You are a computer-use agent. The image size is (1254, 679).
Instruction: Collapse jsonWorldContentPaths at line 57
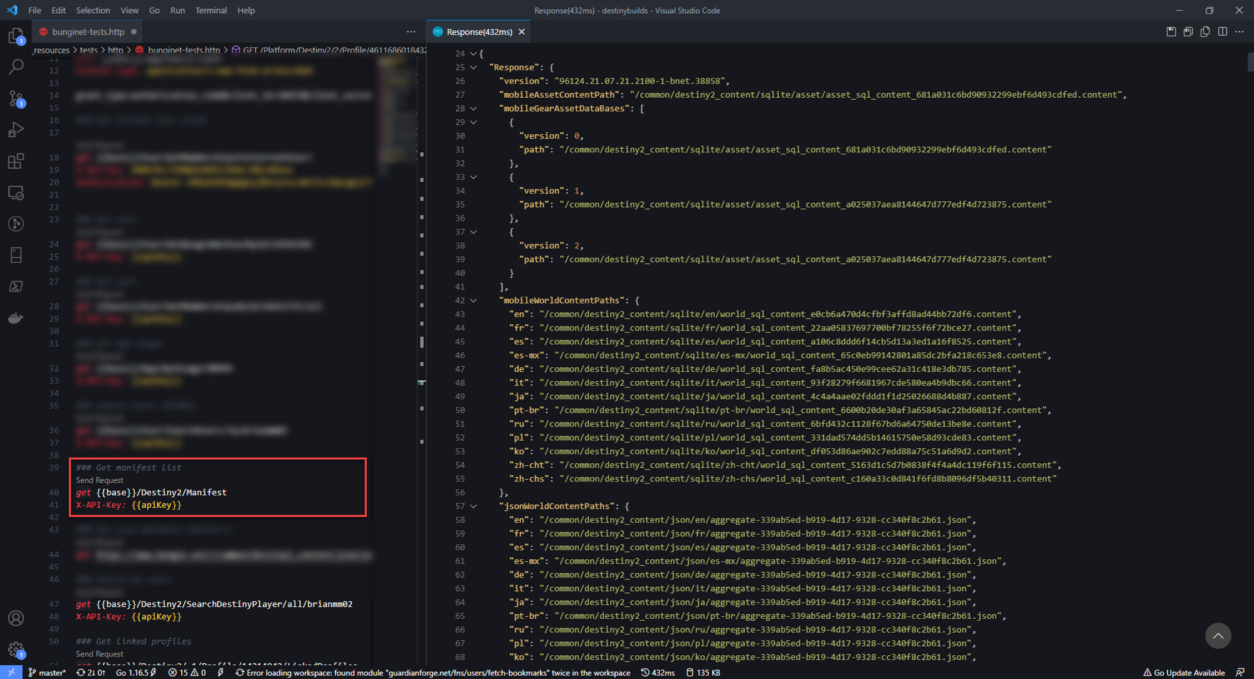coord(473,506)
